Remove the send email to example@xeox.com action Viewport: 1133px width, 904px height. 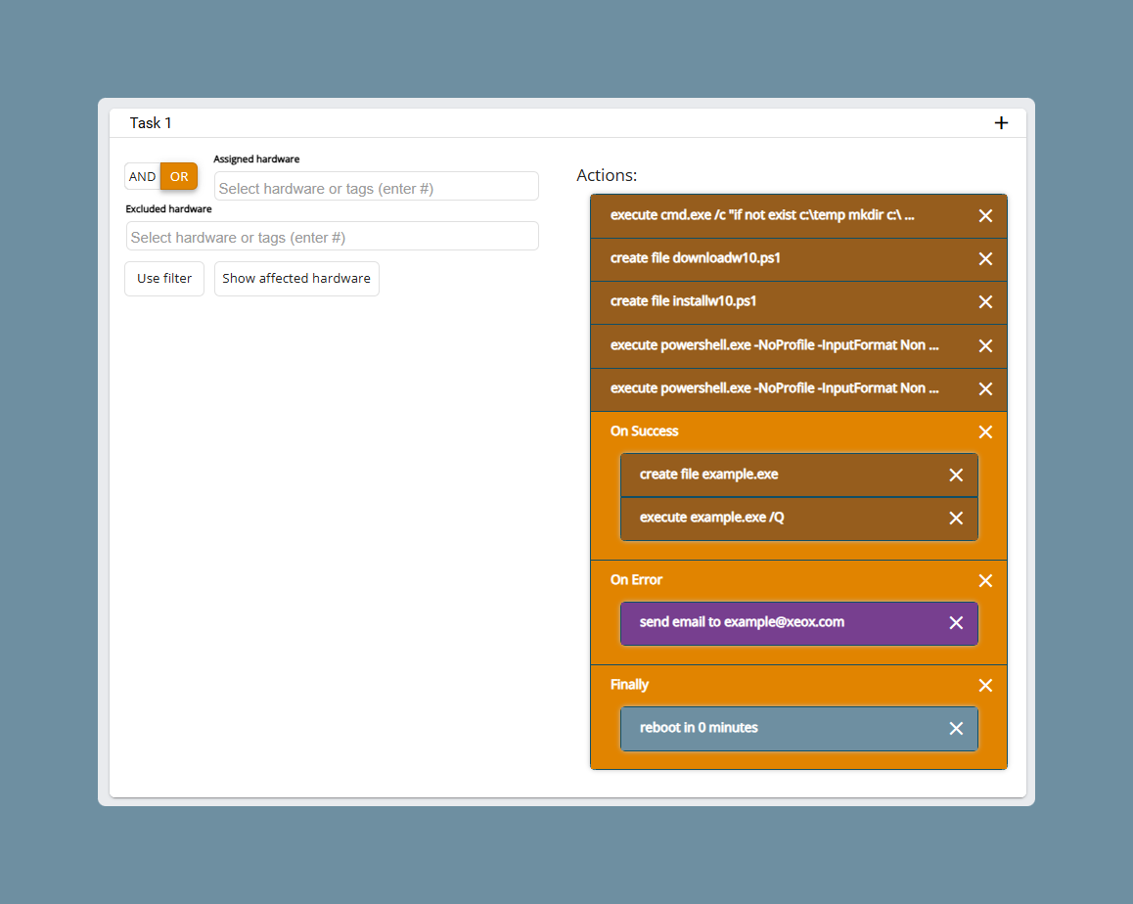[956, 623]
